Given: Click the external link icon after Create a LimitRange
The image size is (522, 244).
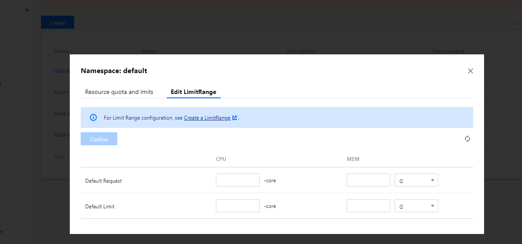Looking at the screenshot, I should point(235,118).
